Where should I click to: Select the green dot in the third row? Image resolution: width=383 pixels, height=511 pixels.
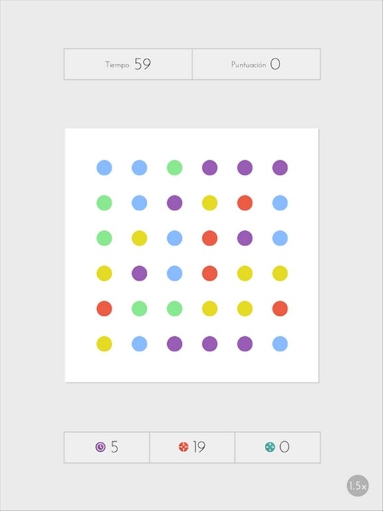tap(104, 238)
